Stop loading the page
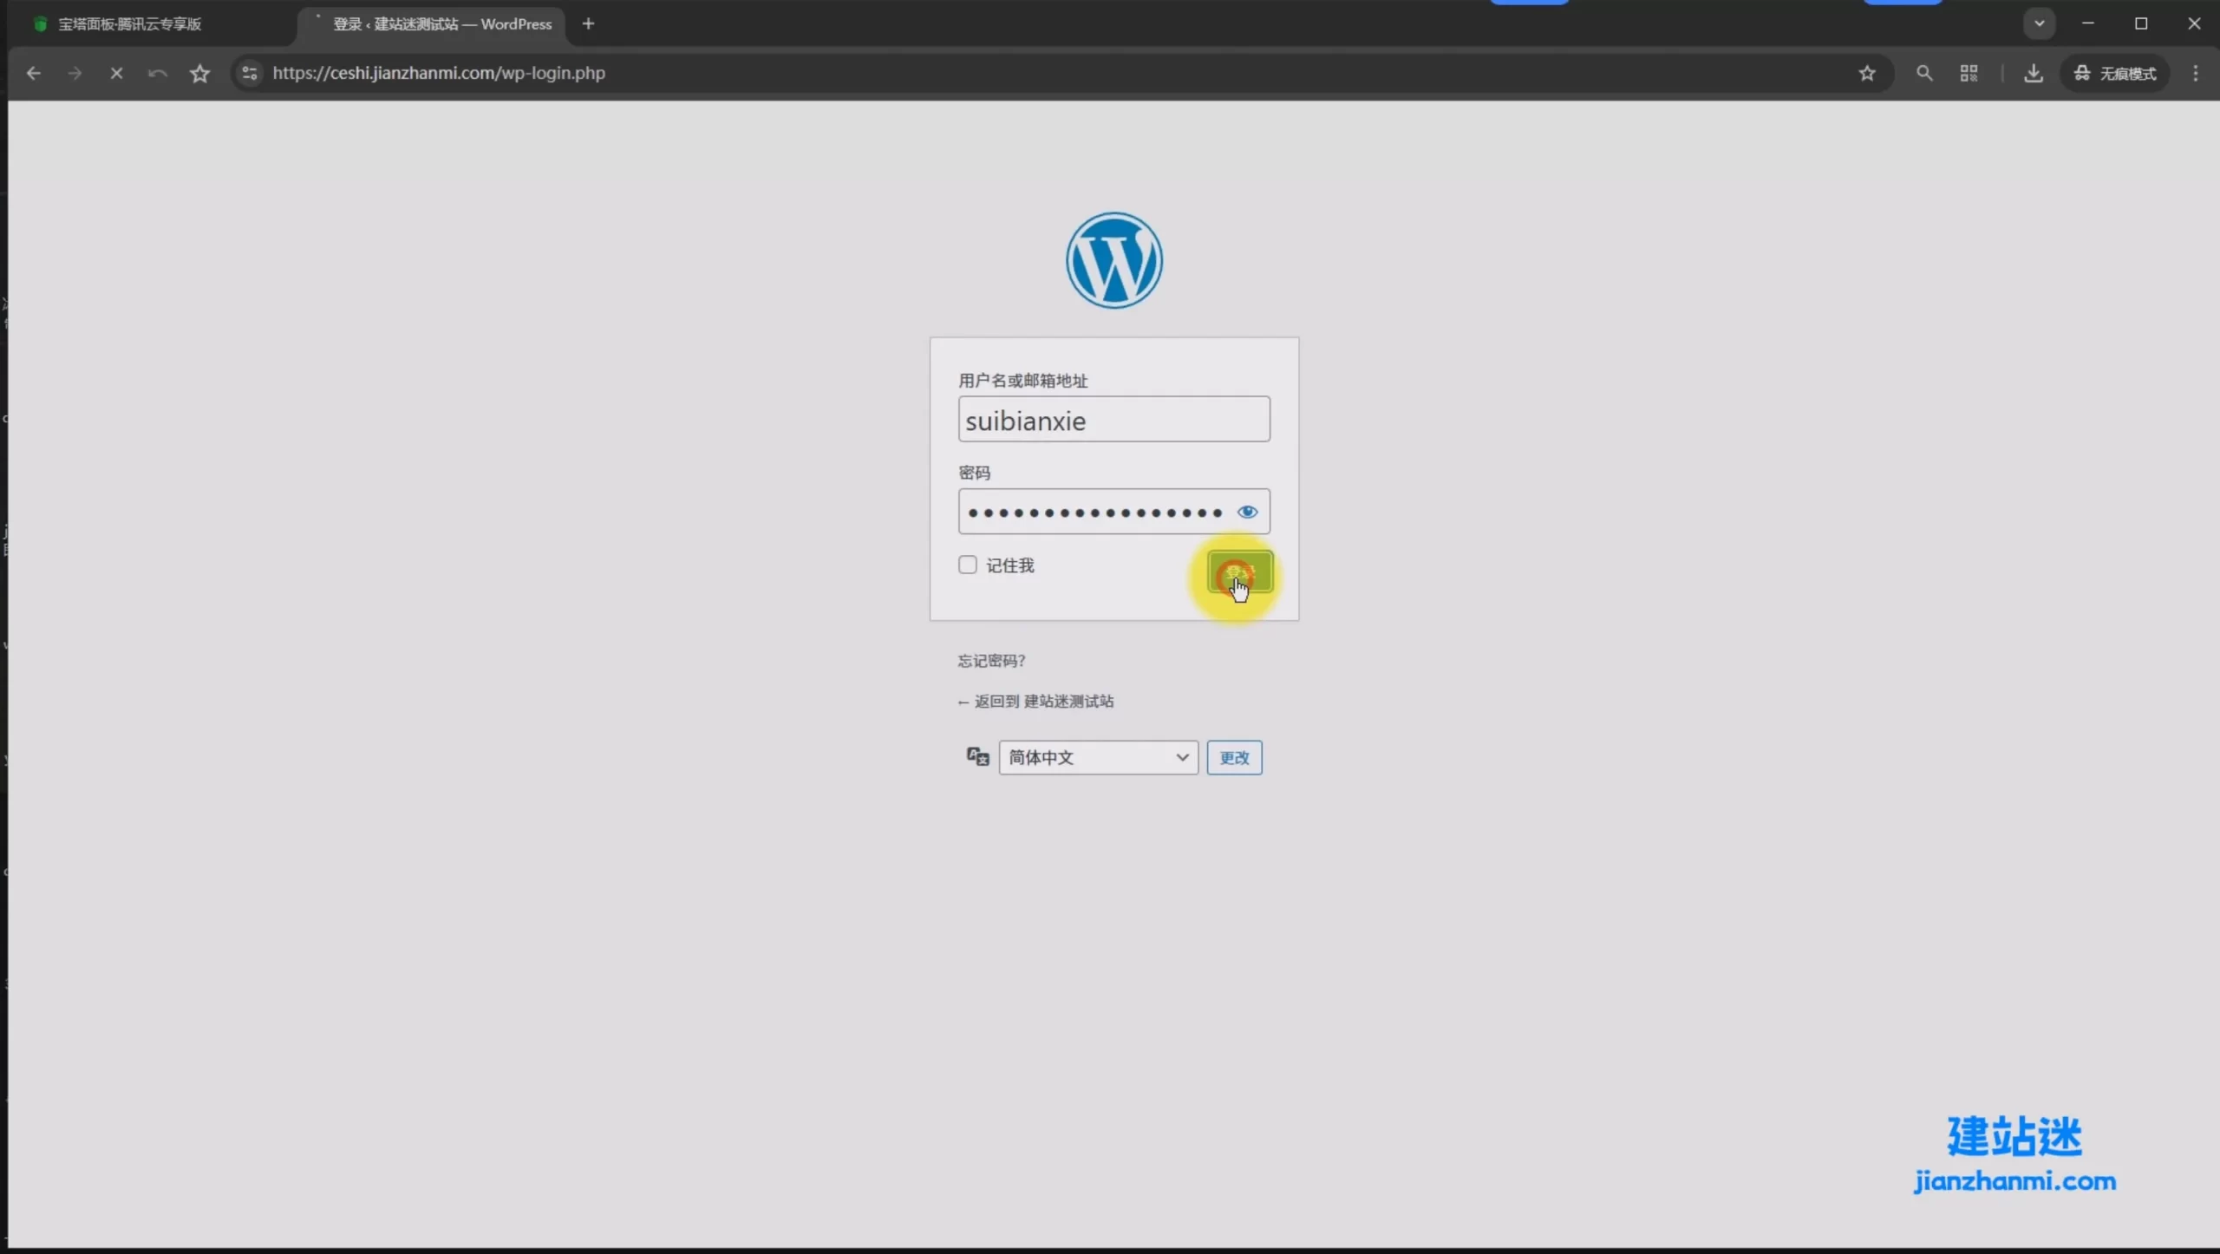 click(116, 73)
